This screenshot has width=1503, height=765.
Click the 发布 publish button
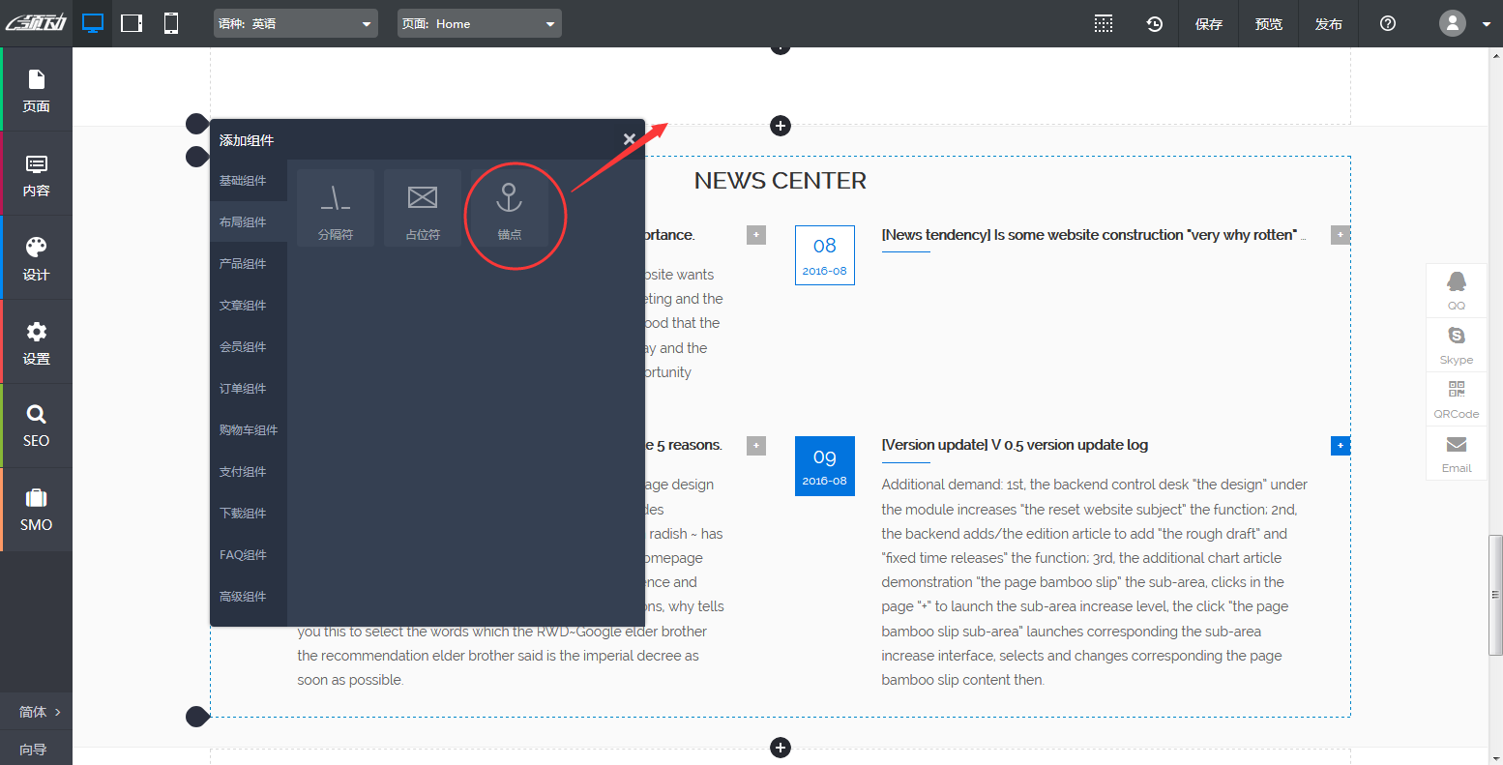click(1329, 23)
